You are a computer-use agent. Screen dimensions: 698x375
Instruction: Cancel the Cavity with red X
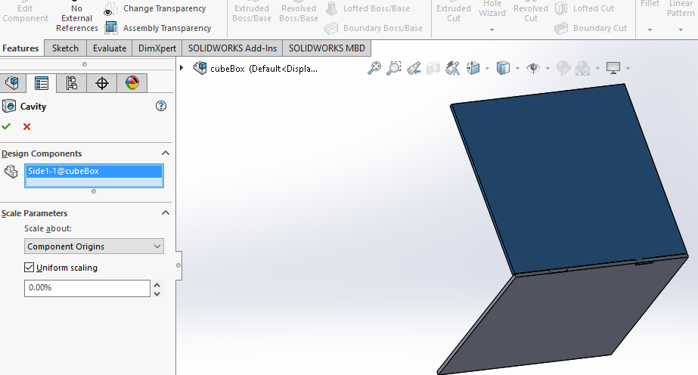point(26,127)
